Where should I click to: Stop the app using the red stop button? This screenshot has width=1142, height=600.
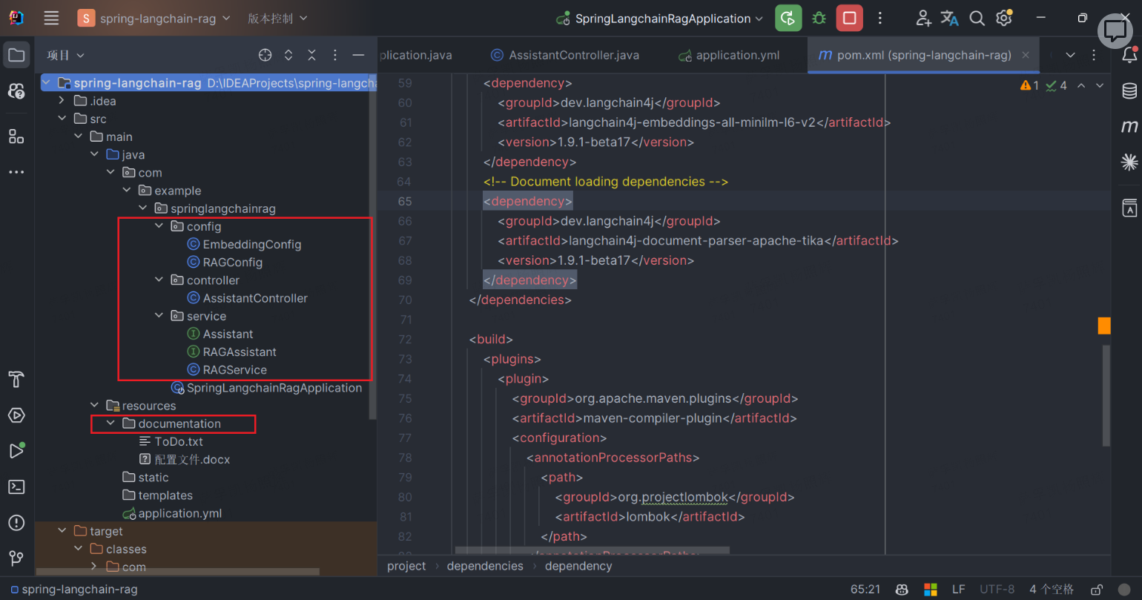click(x=849, y=18)
